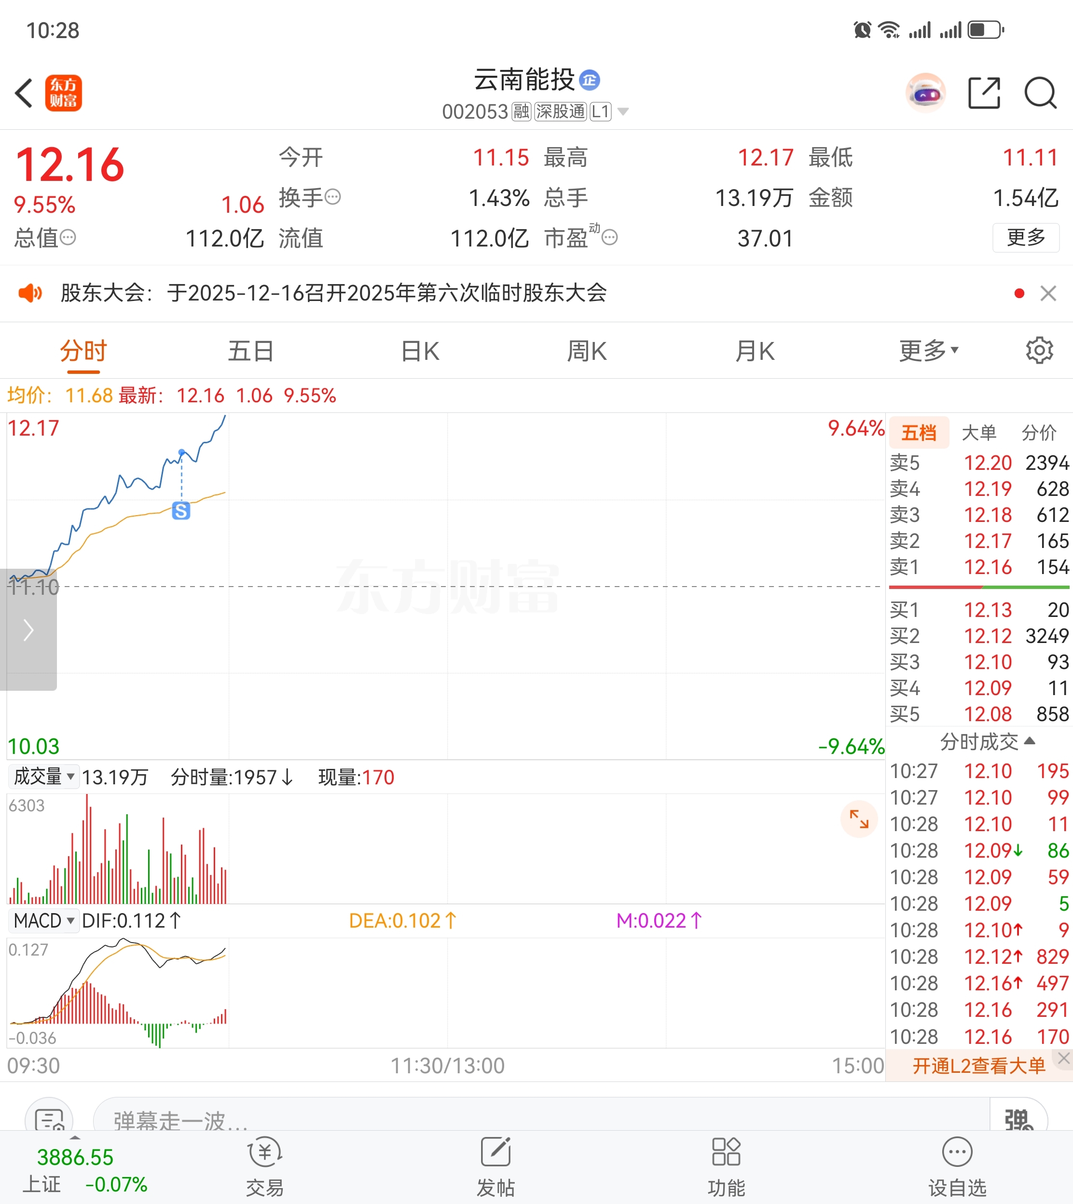Screen dimensions: 1073x1204
Task: Open the MACD indicator dropdown
Action: [44, 920]
